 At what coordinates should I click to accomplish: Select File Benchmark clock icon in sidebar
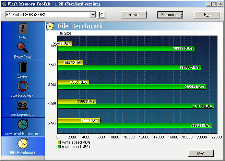(x=23, y=144)
